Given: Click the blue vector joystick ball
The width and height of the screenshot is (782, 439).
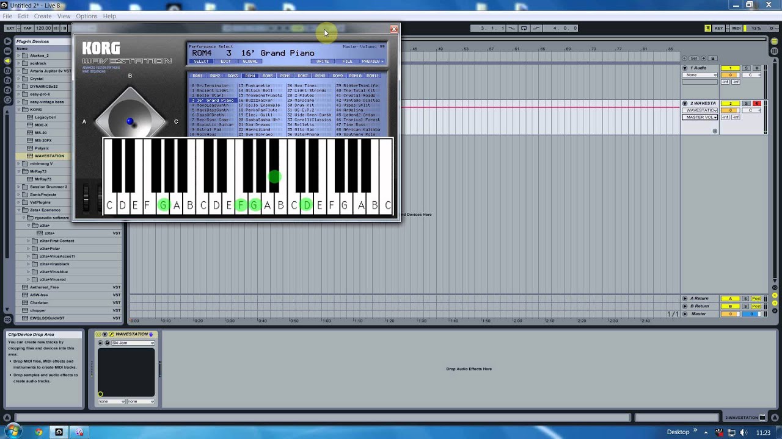Looking at the screenshot, I should pyautogui.click(x=130, y=122).
